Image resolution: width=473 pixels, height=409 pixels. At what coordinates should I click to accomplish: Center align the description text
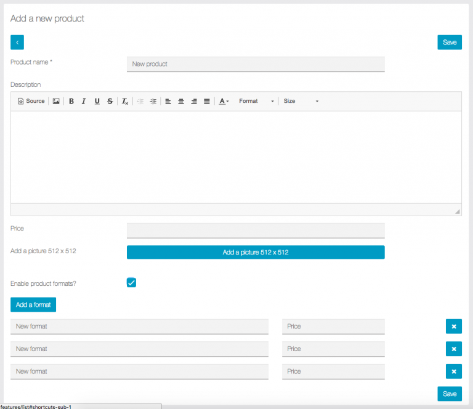pyautogui.click(x=181, y=101)
